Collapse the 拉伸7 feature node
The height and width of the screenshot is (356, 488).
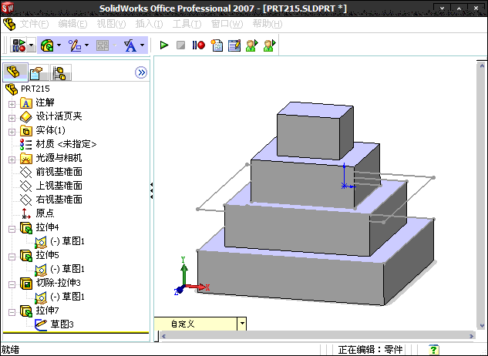12,312
